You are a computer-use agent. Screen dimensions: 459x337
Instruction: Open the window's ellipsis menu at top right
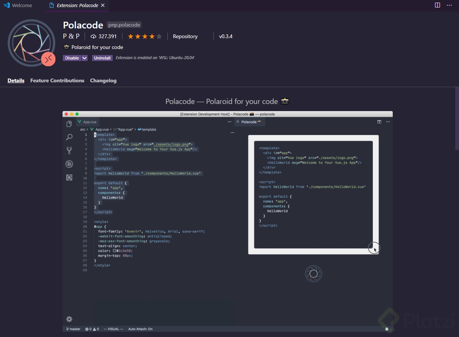[449, 5]
